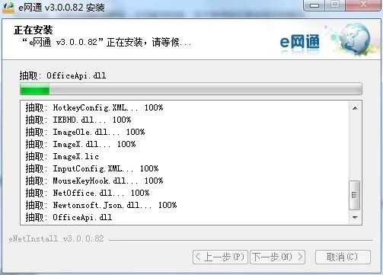Select the NetOffice.dll log line
This screenshot has width=383, height=275.
pos(88,193)
